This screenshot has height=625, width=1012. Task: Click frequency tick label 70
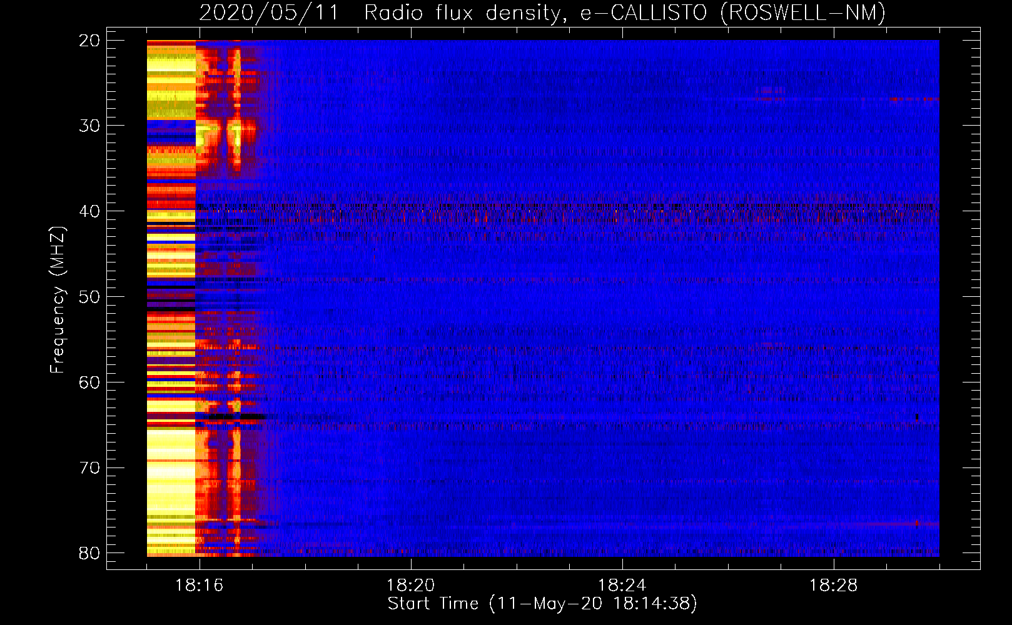89,468
